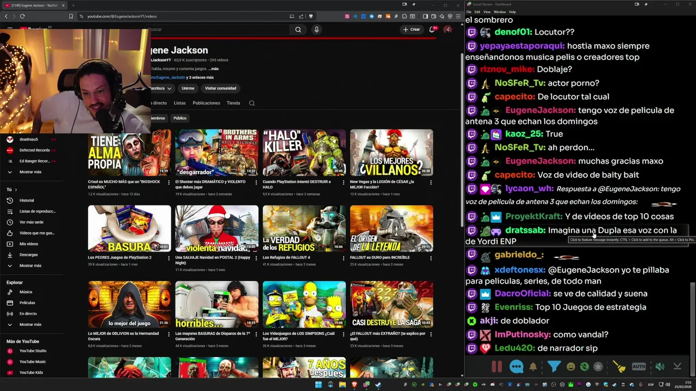Screen dimensions: 696x391
Task: Open options for Los Refugios de FALLOUT 4
Action: coord(343,258)
